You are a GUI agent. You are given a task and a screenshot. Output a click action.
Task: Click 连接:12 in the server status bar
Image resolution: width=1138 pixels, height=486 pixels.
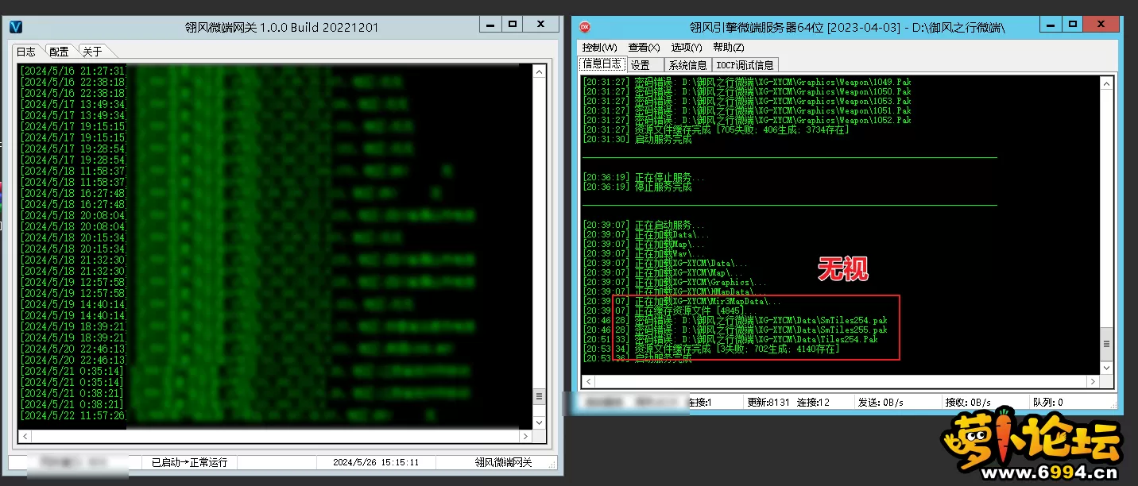tap(813, 403)
